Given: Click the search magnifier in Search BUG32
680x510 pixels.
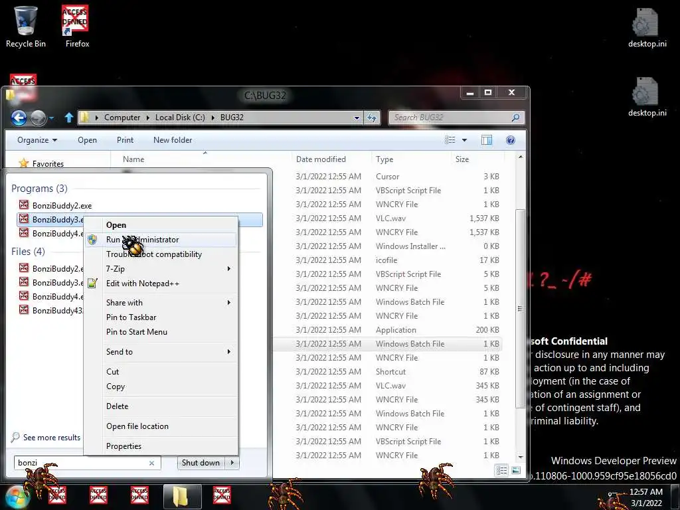Looking at the screenshot, I should [515, 118].
